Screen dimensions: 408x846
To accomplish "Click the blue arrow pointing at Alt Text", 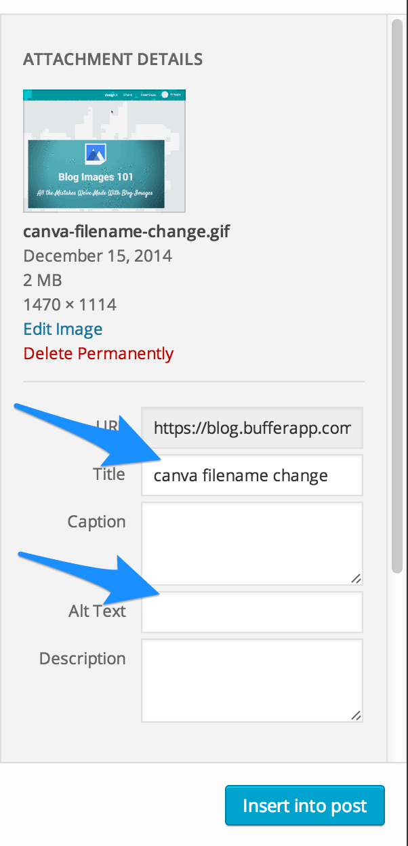I will (88, 573).
